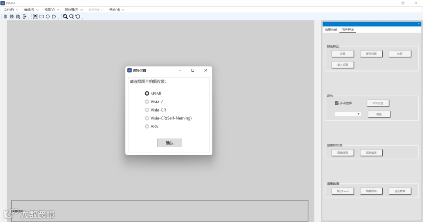Open file toolbar overflow arrow
The image size is (423, 222).
[x=29, y=18]
